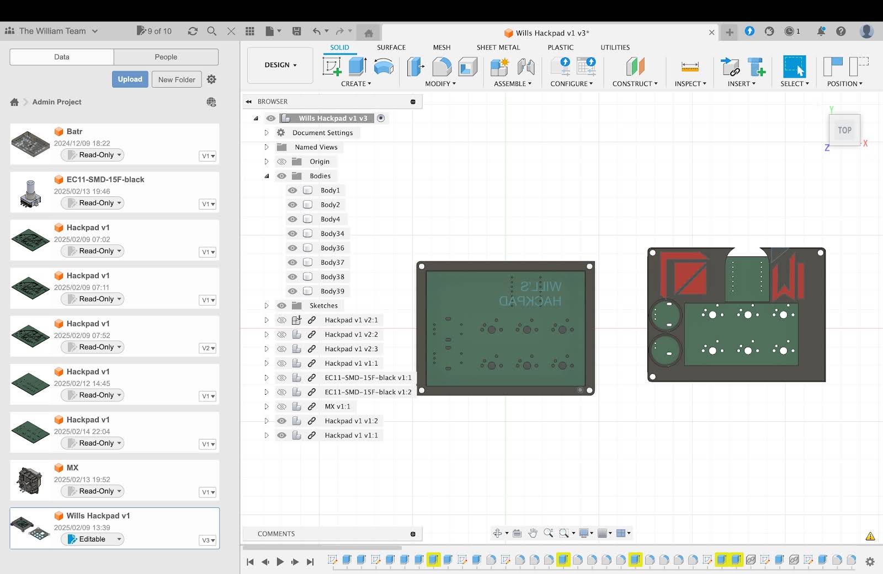883x574 pixels.
Task: Search in the data panel
Action: [x=211, y=31]
